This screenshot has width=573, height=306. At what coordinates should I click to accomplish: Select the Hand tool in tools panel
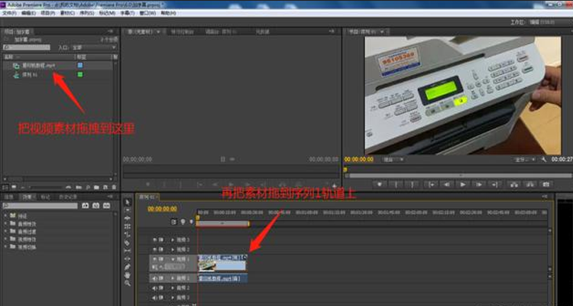[x=128, y=274]
